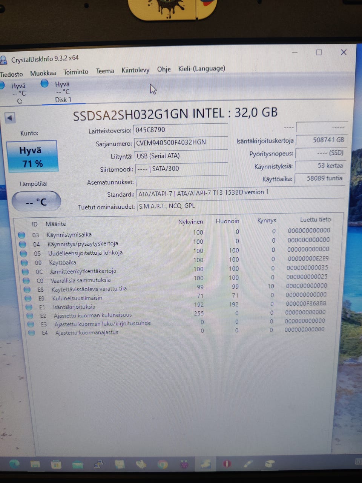
Task: Open the Mail app from the taskbar
Action: 78,464
